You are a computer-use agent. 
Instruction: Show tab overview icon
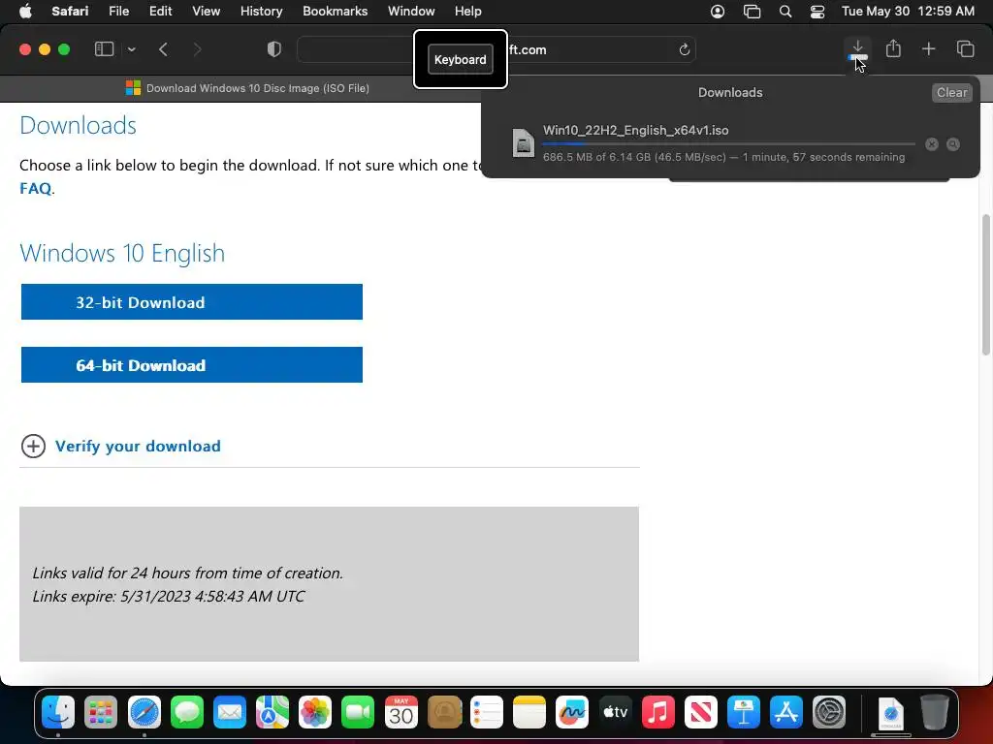[965, 48]
